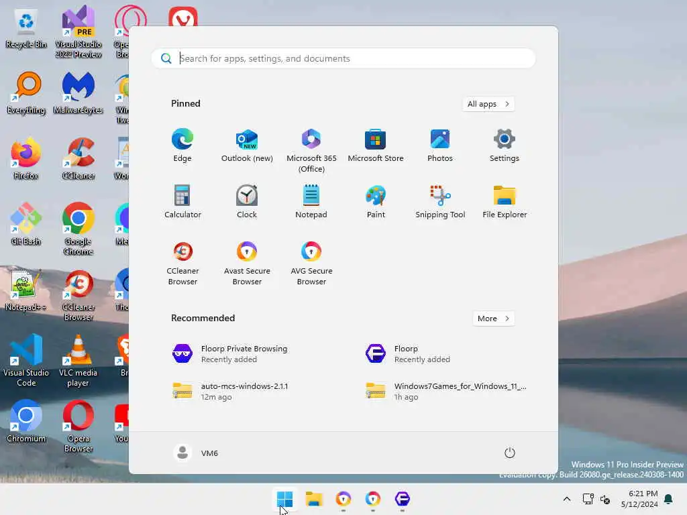Select Git Bash desktop shortcut
Image resolution: width=687 pixels, height=515 pixels.
pos(26,224)
